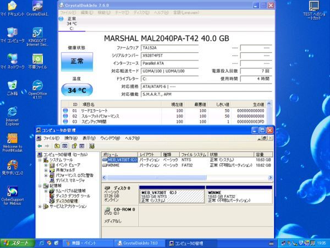The image size is (330, 248).
Task: Select デバイス マネージャ in tree
Action: click(70, 181)
